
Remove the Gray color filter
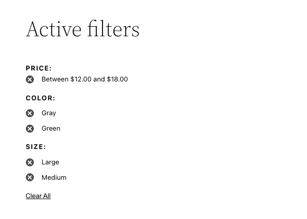click(30, 113)
